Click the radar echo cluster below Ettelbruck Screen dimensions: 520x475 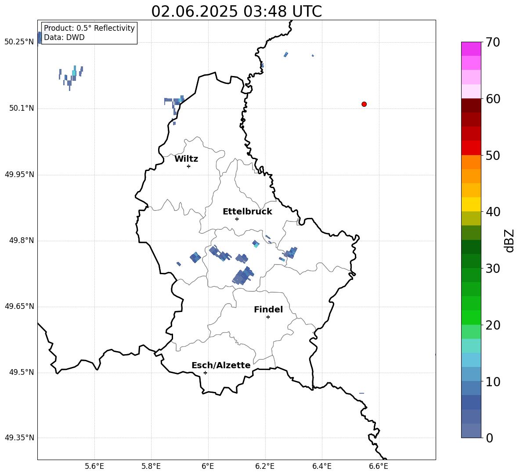point(243,276)
